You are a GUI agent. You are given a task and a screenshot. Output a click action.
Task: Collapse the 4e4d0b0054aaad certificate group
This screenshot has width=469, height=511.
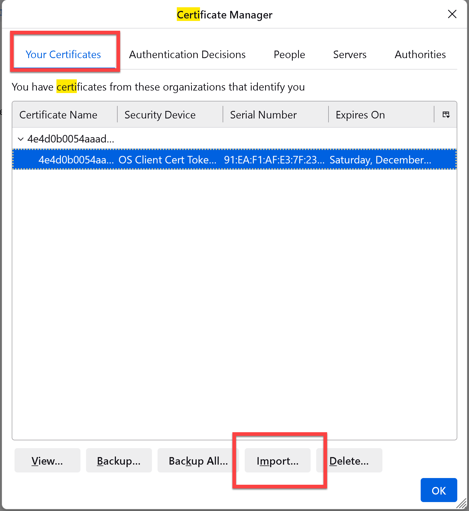(20, 139)
